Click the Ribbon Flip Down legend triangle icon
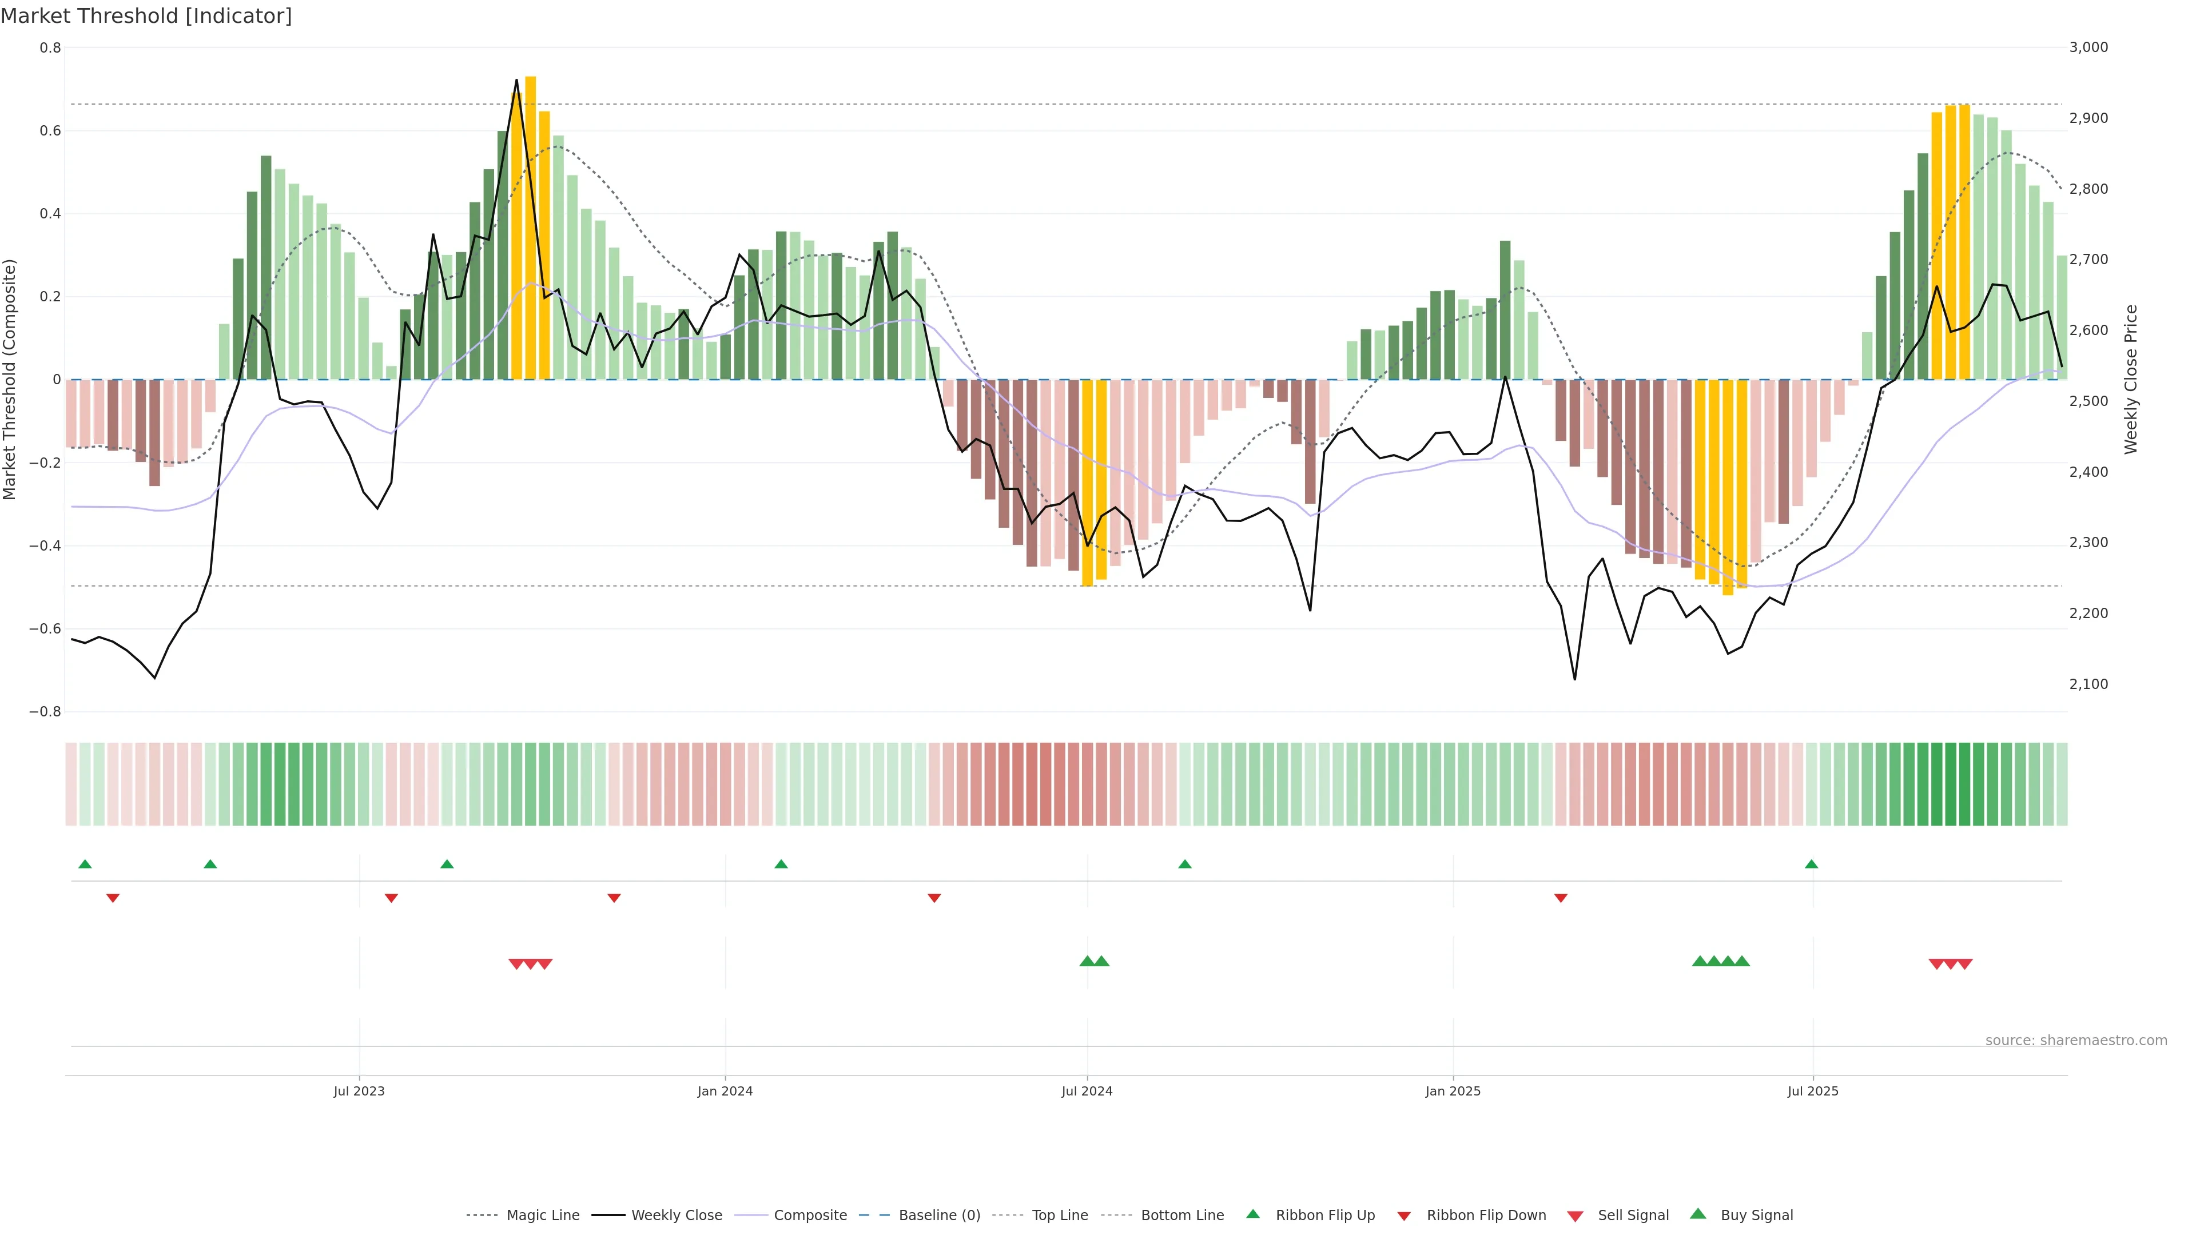 (1404, 1216)
